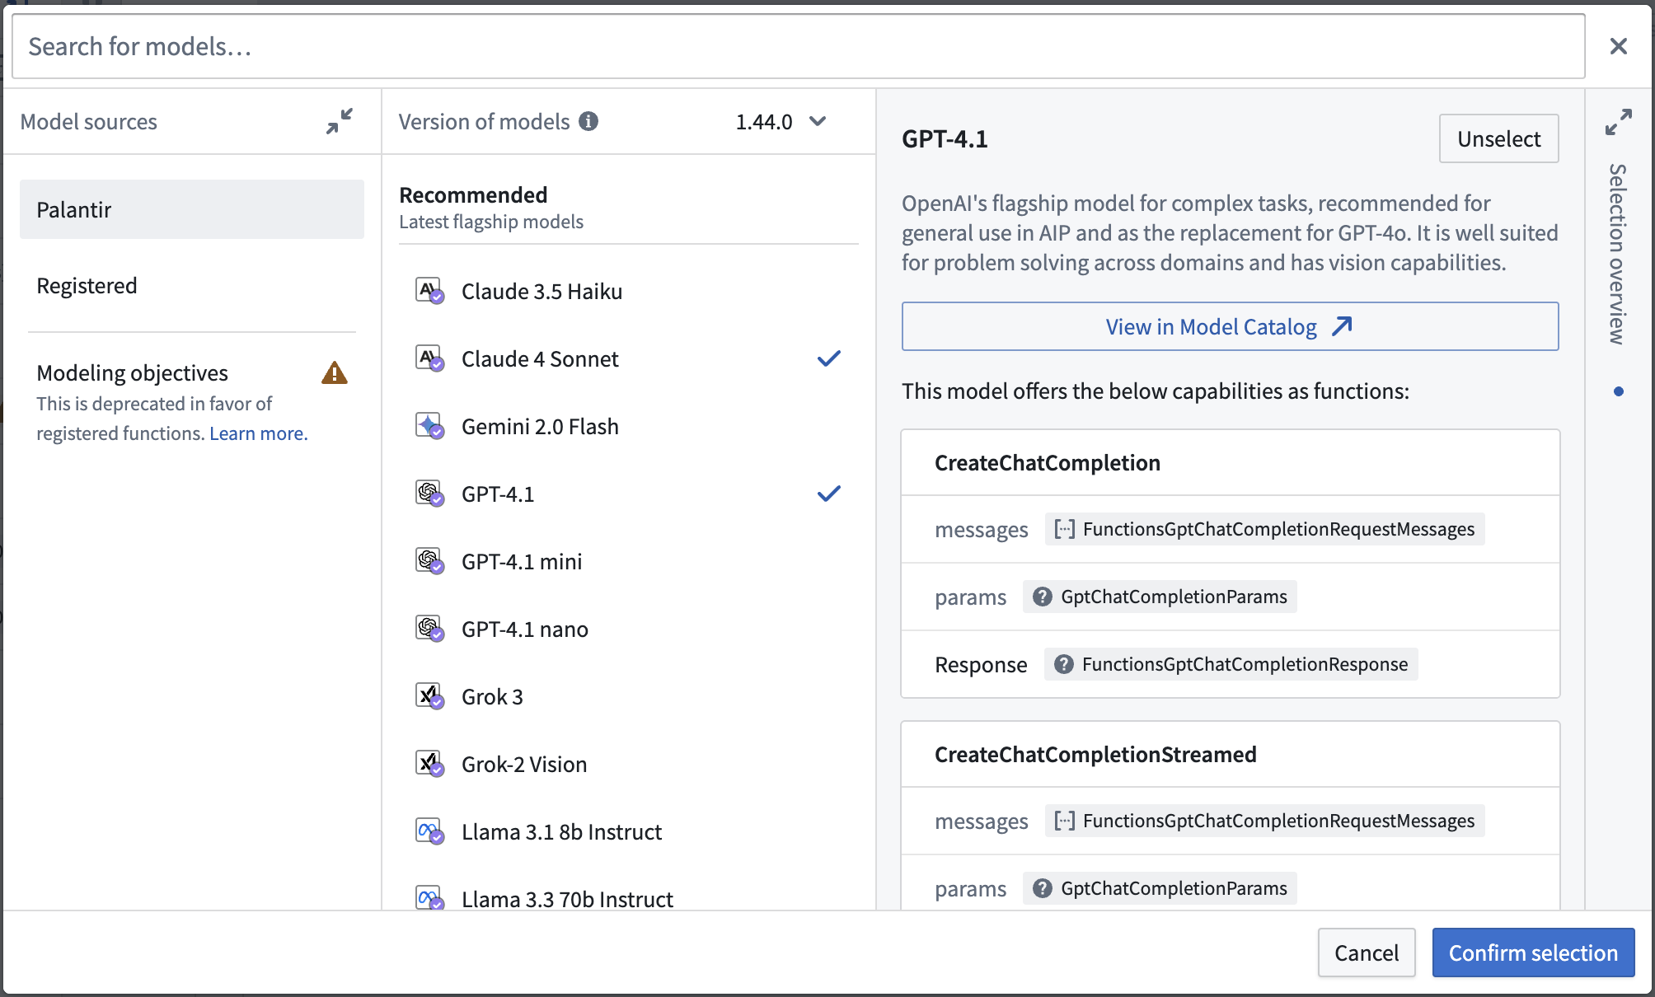Click the info icon next to Version of models

point(588,121)
